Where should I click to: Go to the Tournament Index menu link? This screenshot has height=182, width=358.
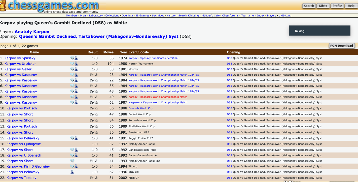click(x=253, y=16)
